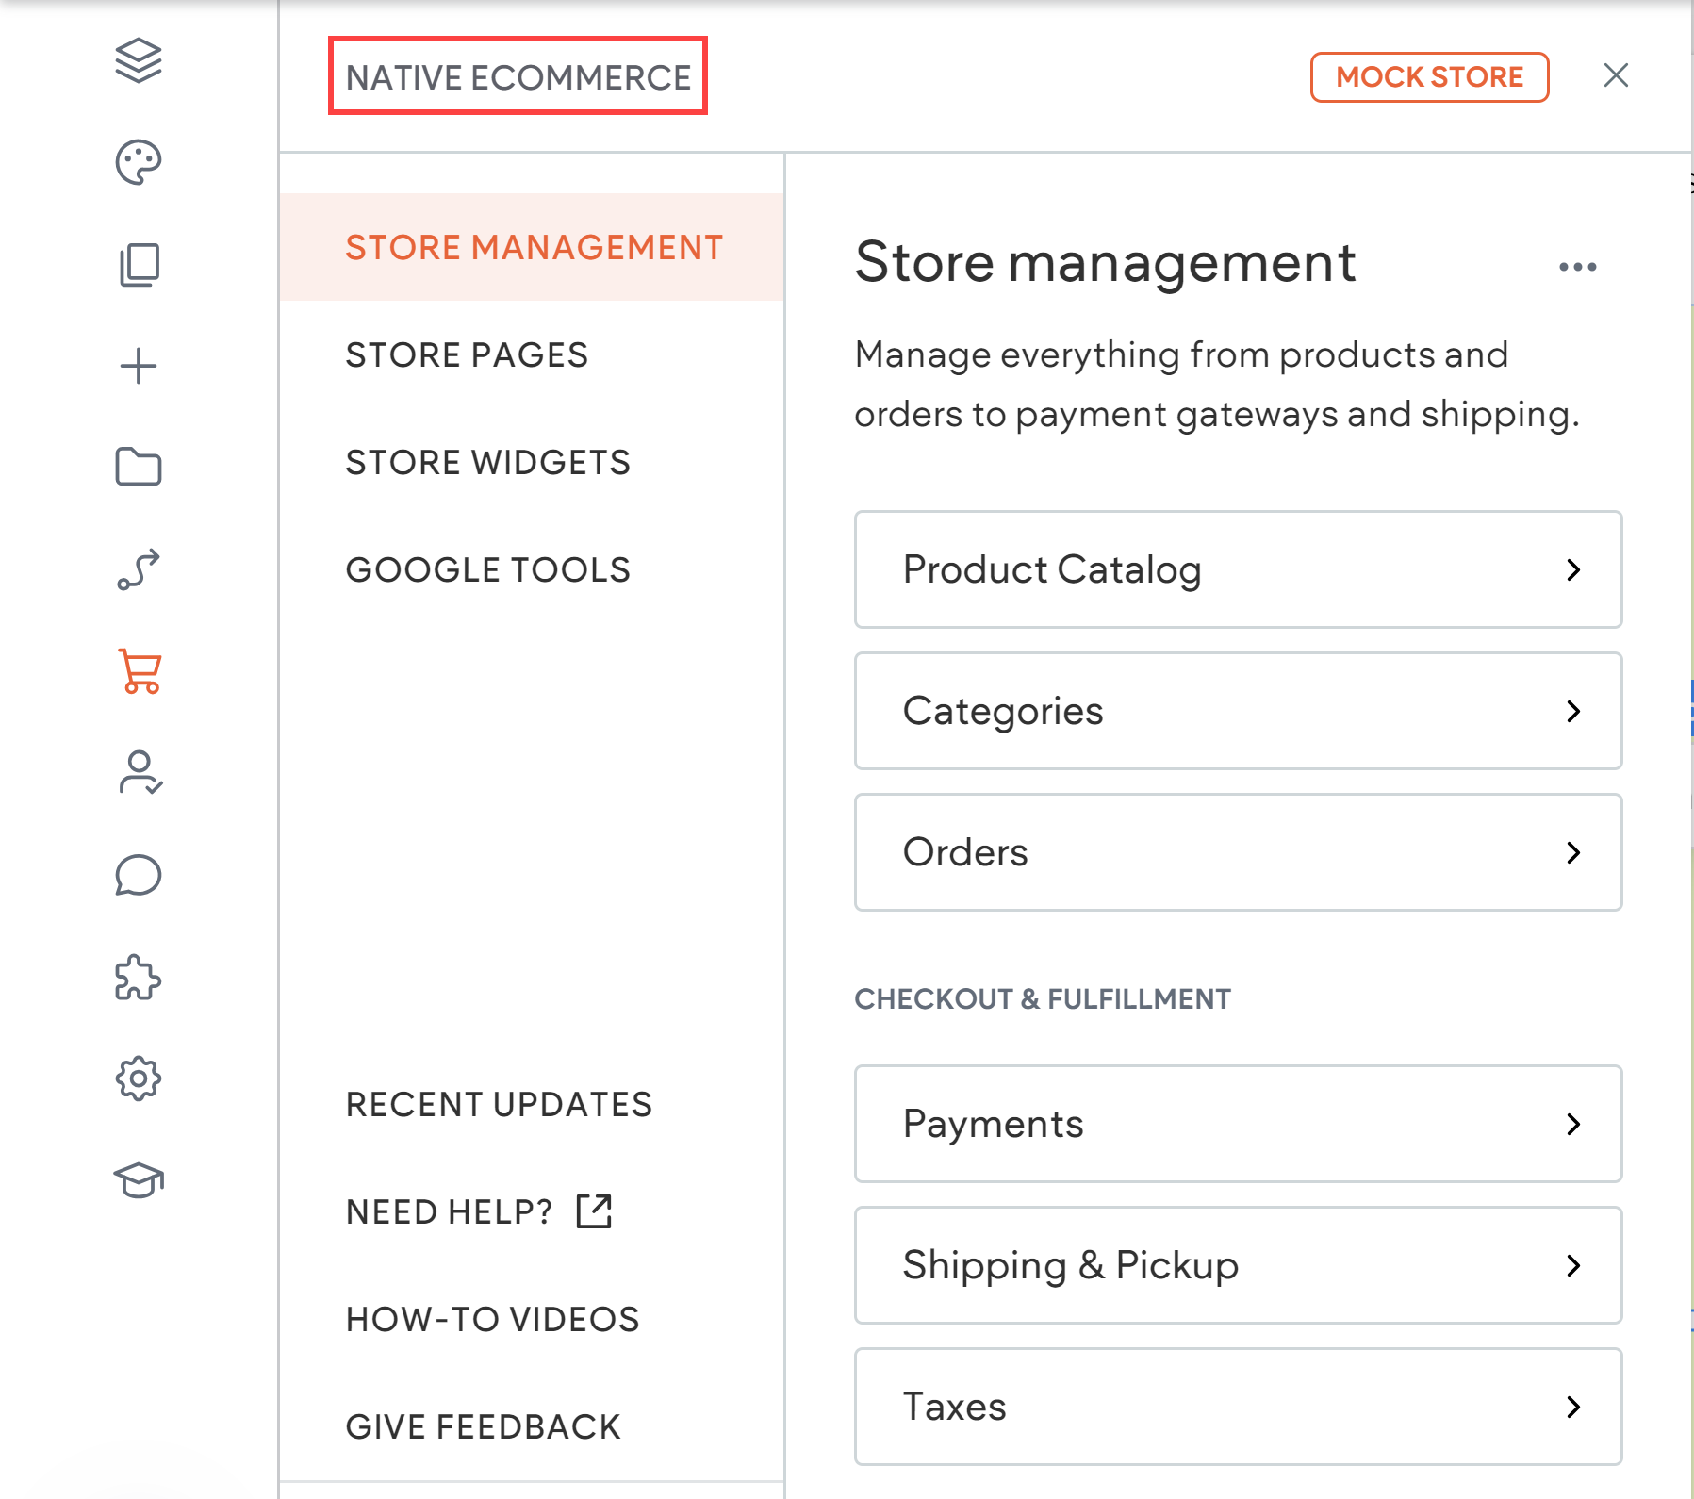Open the Settings gear icon
The image size is (1694, 1499).
point(139,1079)
